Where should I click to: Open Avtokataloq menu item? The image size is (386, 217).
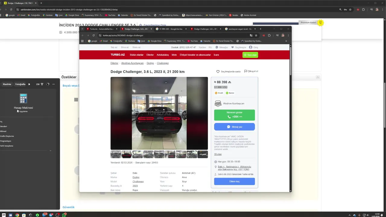pyautogui.click(x=163, y=55)
